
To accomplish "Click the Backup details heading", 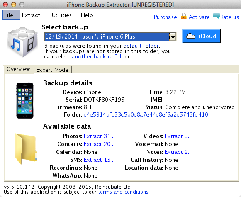I will coord(68,83).
